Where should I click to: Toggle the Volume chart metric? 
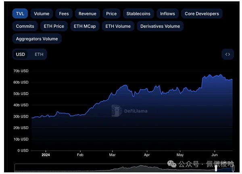pos(42,14)
